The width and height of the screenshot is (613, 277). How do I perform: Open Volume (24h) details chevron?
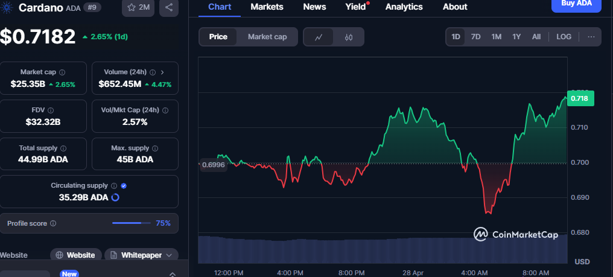tap(162, 72)
